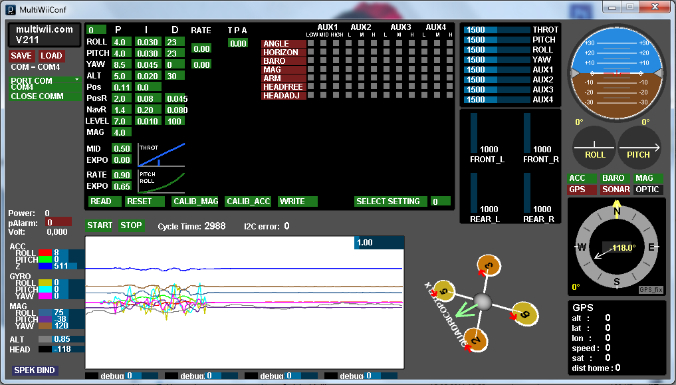Image resolution: width=676 pixels, height=385 pixels.
Task: Click the artificial horizon attitude indicator
Action: 616,72
